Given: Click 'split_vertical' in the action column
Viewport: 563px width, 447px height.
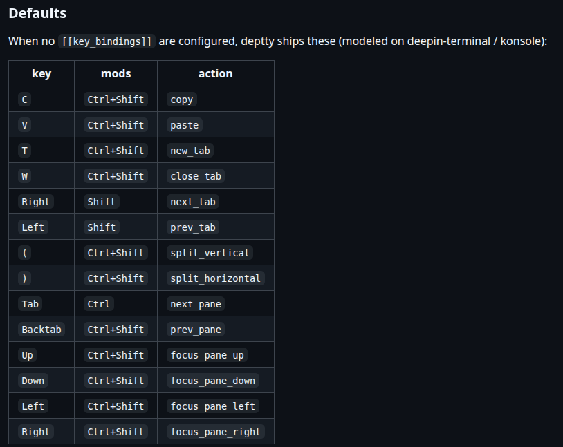Looking at the screenshot, I should [210, 253].
